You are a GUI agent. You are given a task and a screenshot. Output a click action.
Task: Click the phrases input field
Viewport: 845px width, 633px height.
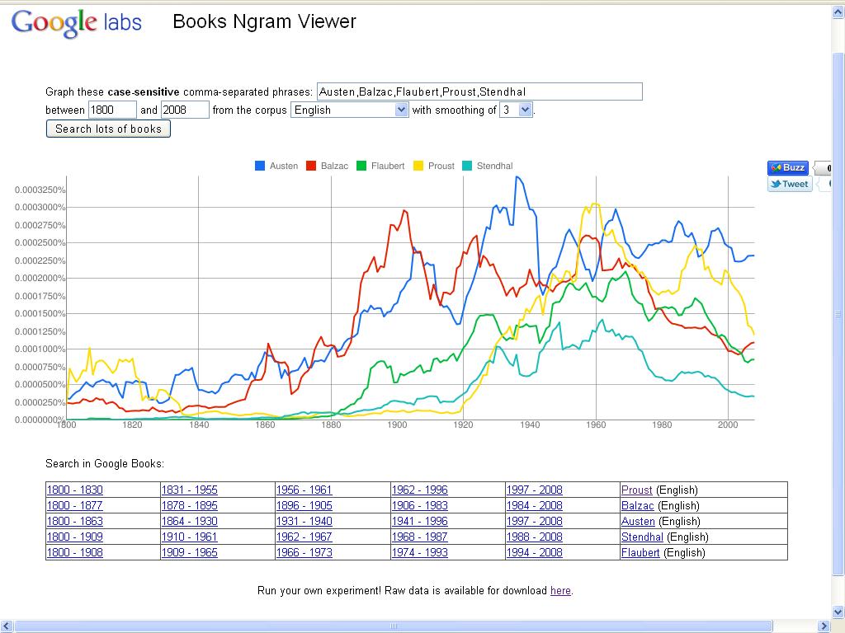479,91
